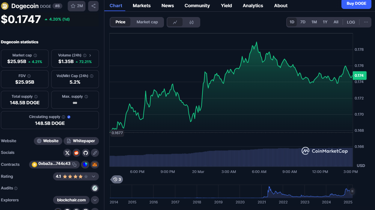Click the range handle on the historical timeline
Viewport: 375px width, 210px height.
tap(353, 191)
